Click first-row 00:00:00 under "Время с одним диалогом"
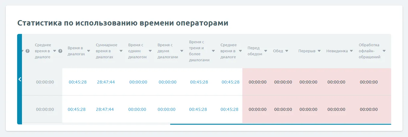This screenshot has height=137, width=408. (138, 82)
